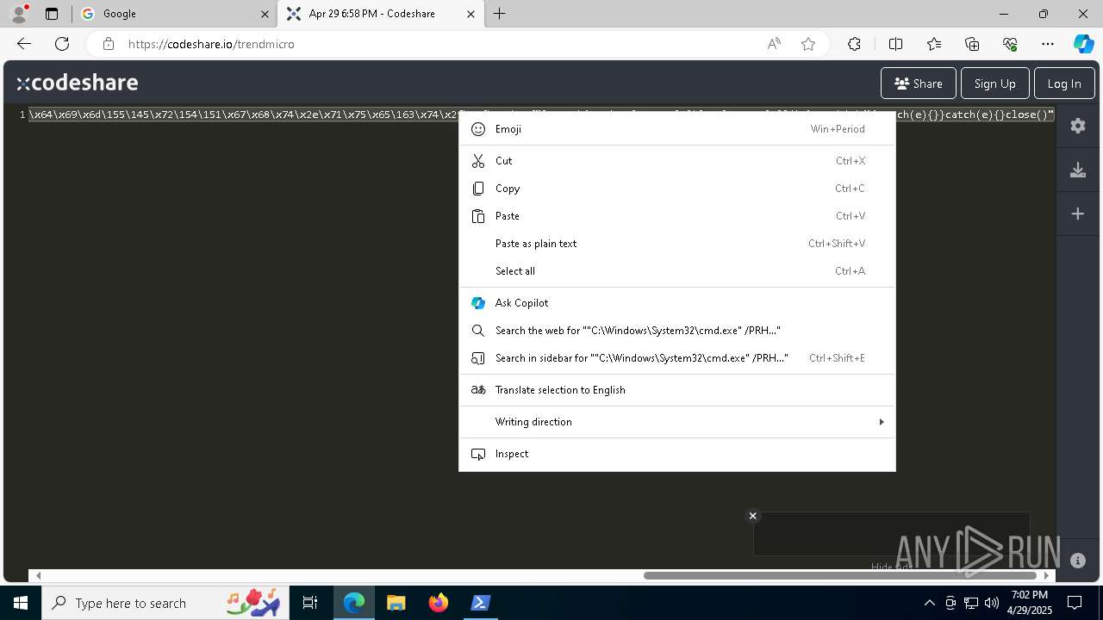Open the info icon at bottom right

[x=1078, y=561]
